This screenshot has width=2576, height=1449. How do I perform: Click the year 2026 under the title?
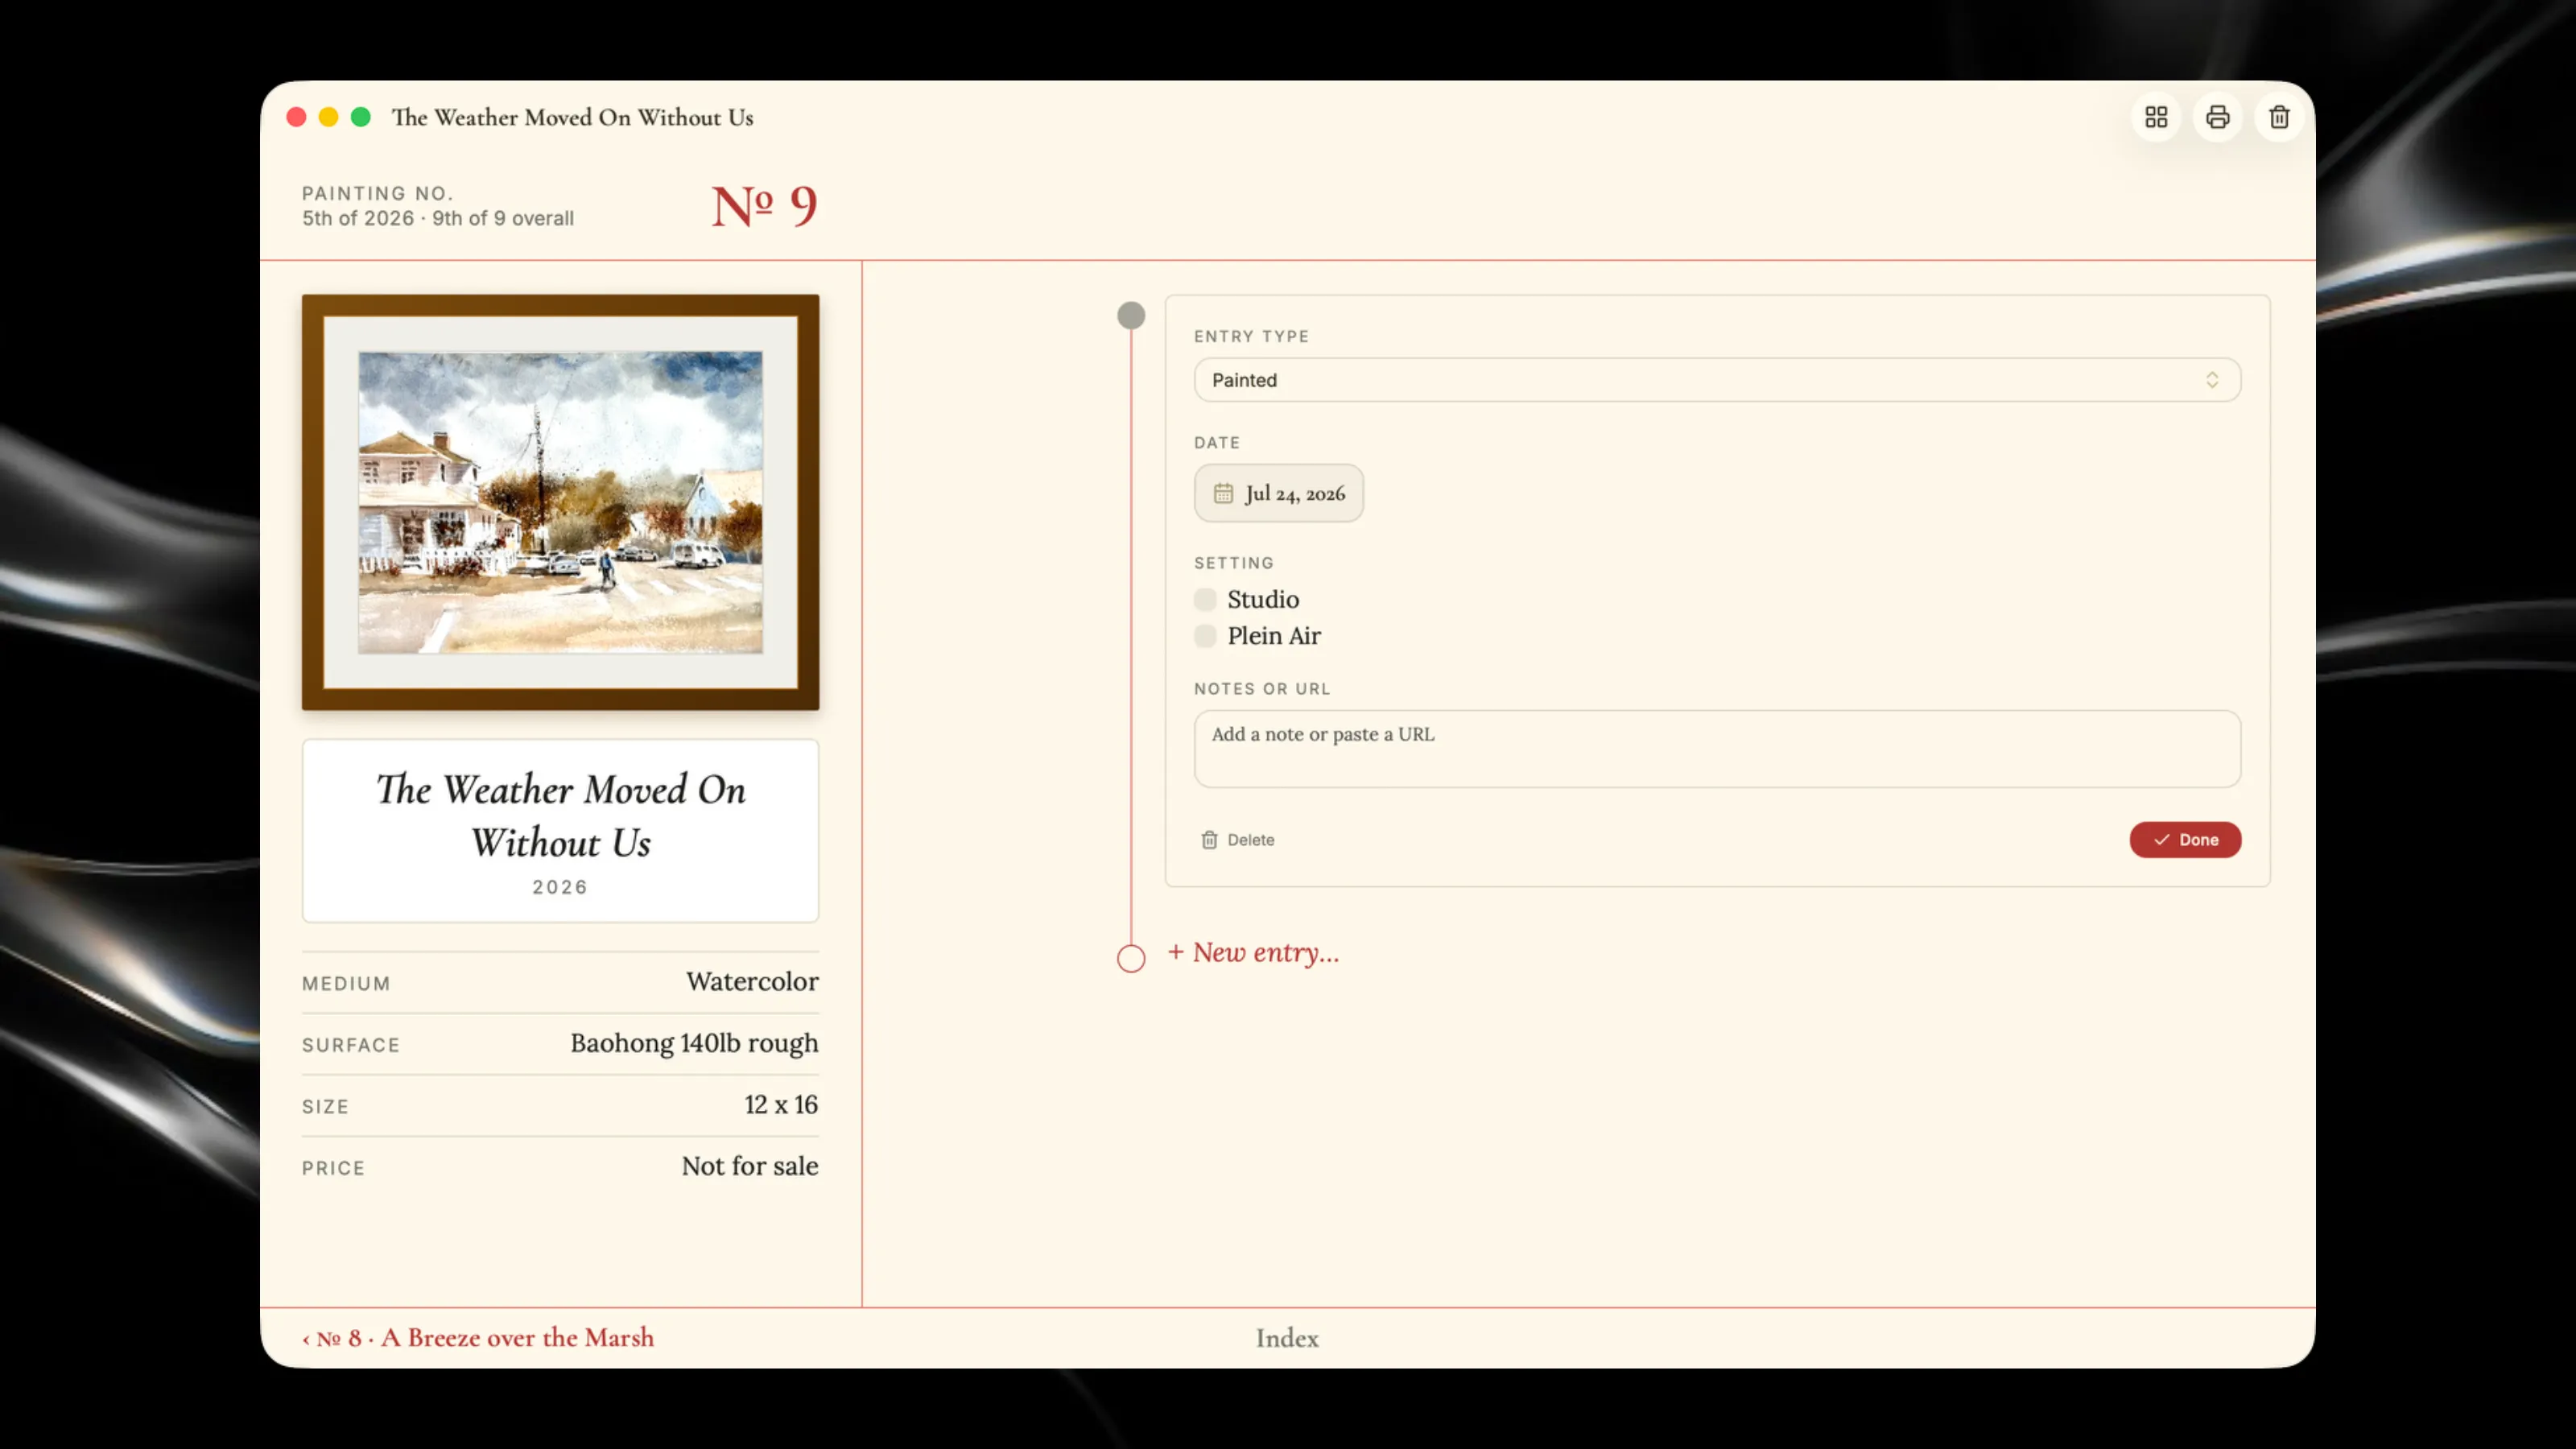pyautogui.click(x=560, y=887)
